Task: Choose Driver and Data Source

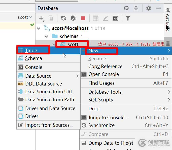Action: 49,108
